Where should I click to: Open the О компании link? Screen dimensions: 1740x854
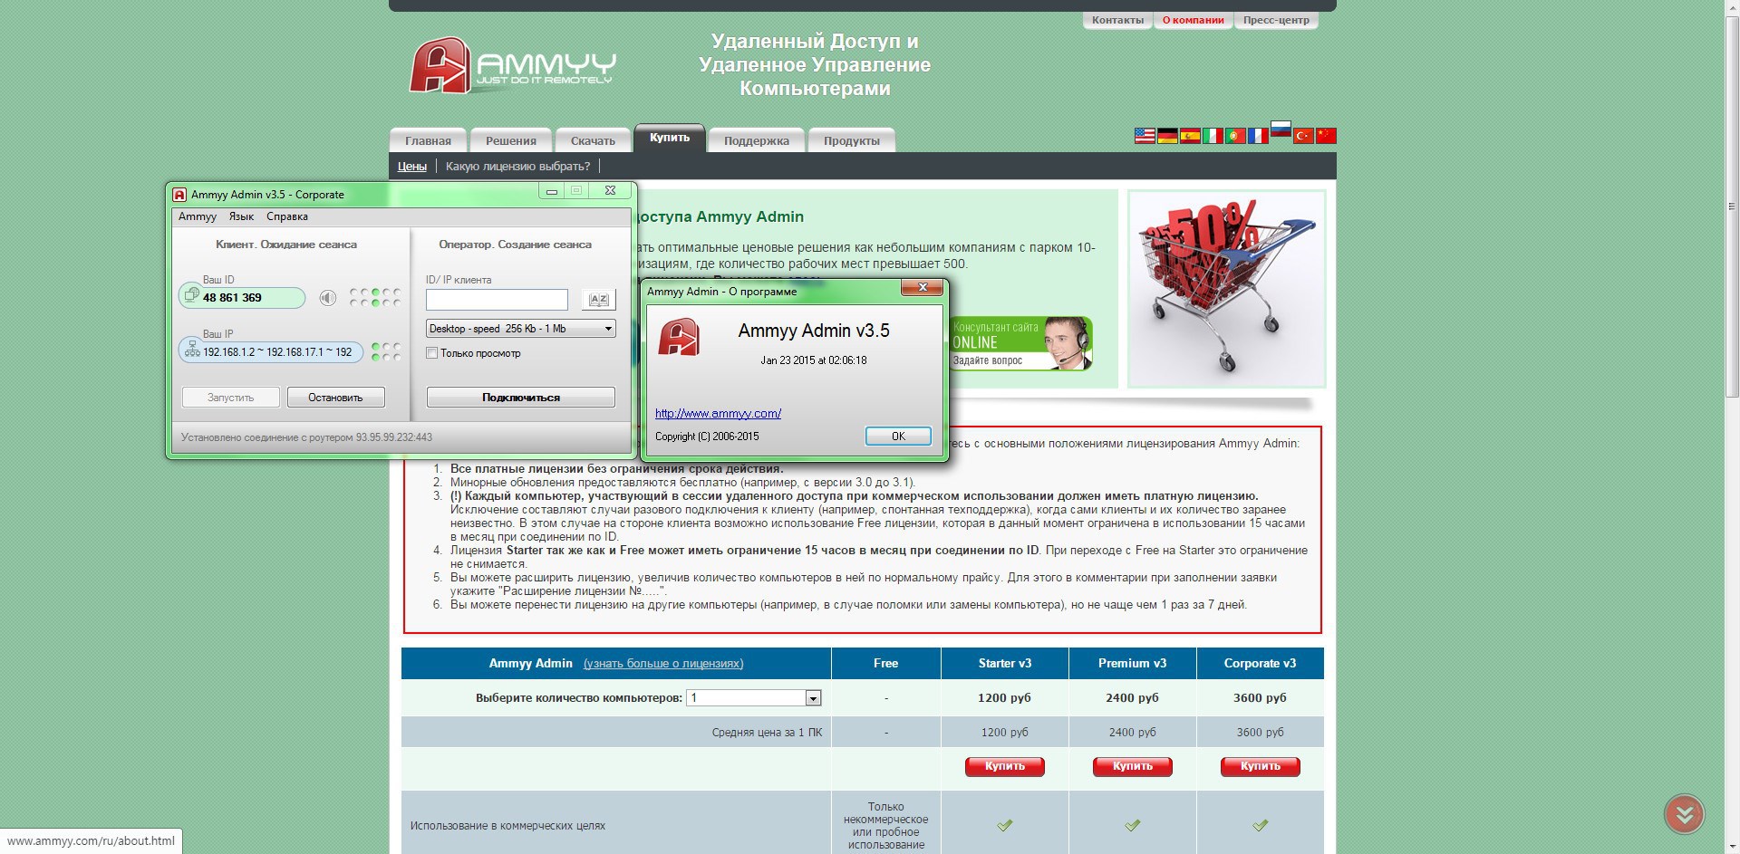pyautogui.click(x=1193, y=20)
